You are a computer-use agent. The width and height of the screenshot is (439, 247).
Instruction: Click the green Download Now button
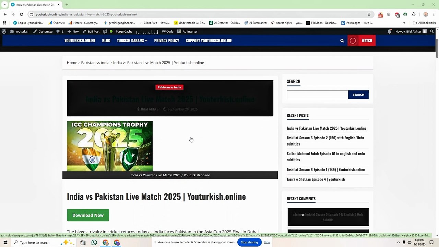(x=88, y=215)
